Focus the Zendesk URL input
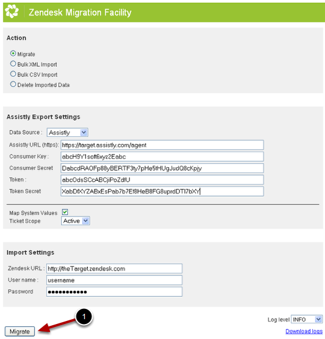 coord(114,269)
